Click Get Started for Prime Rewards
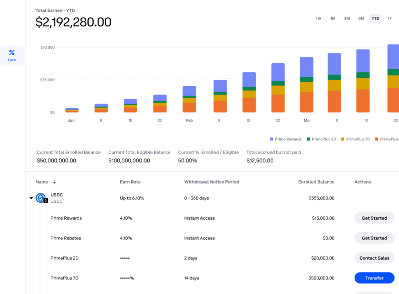The height and width of the screenshot is (294, 399). 374,218
